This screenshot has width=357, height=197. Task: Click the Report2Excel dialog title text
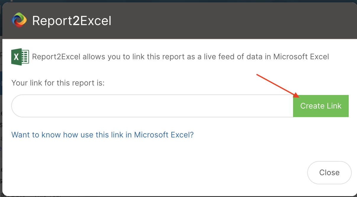(72, 21)
